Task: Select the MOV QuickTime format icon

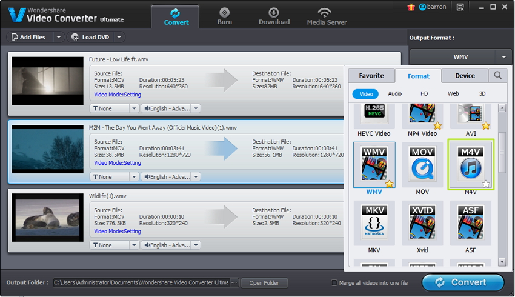Action: point(422,164)
